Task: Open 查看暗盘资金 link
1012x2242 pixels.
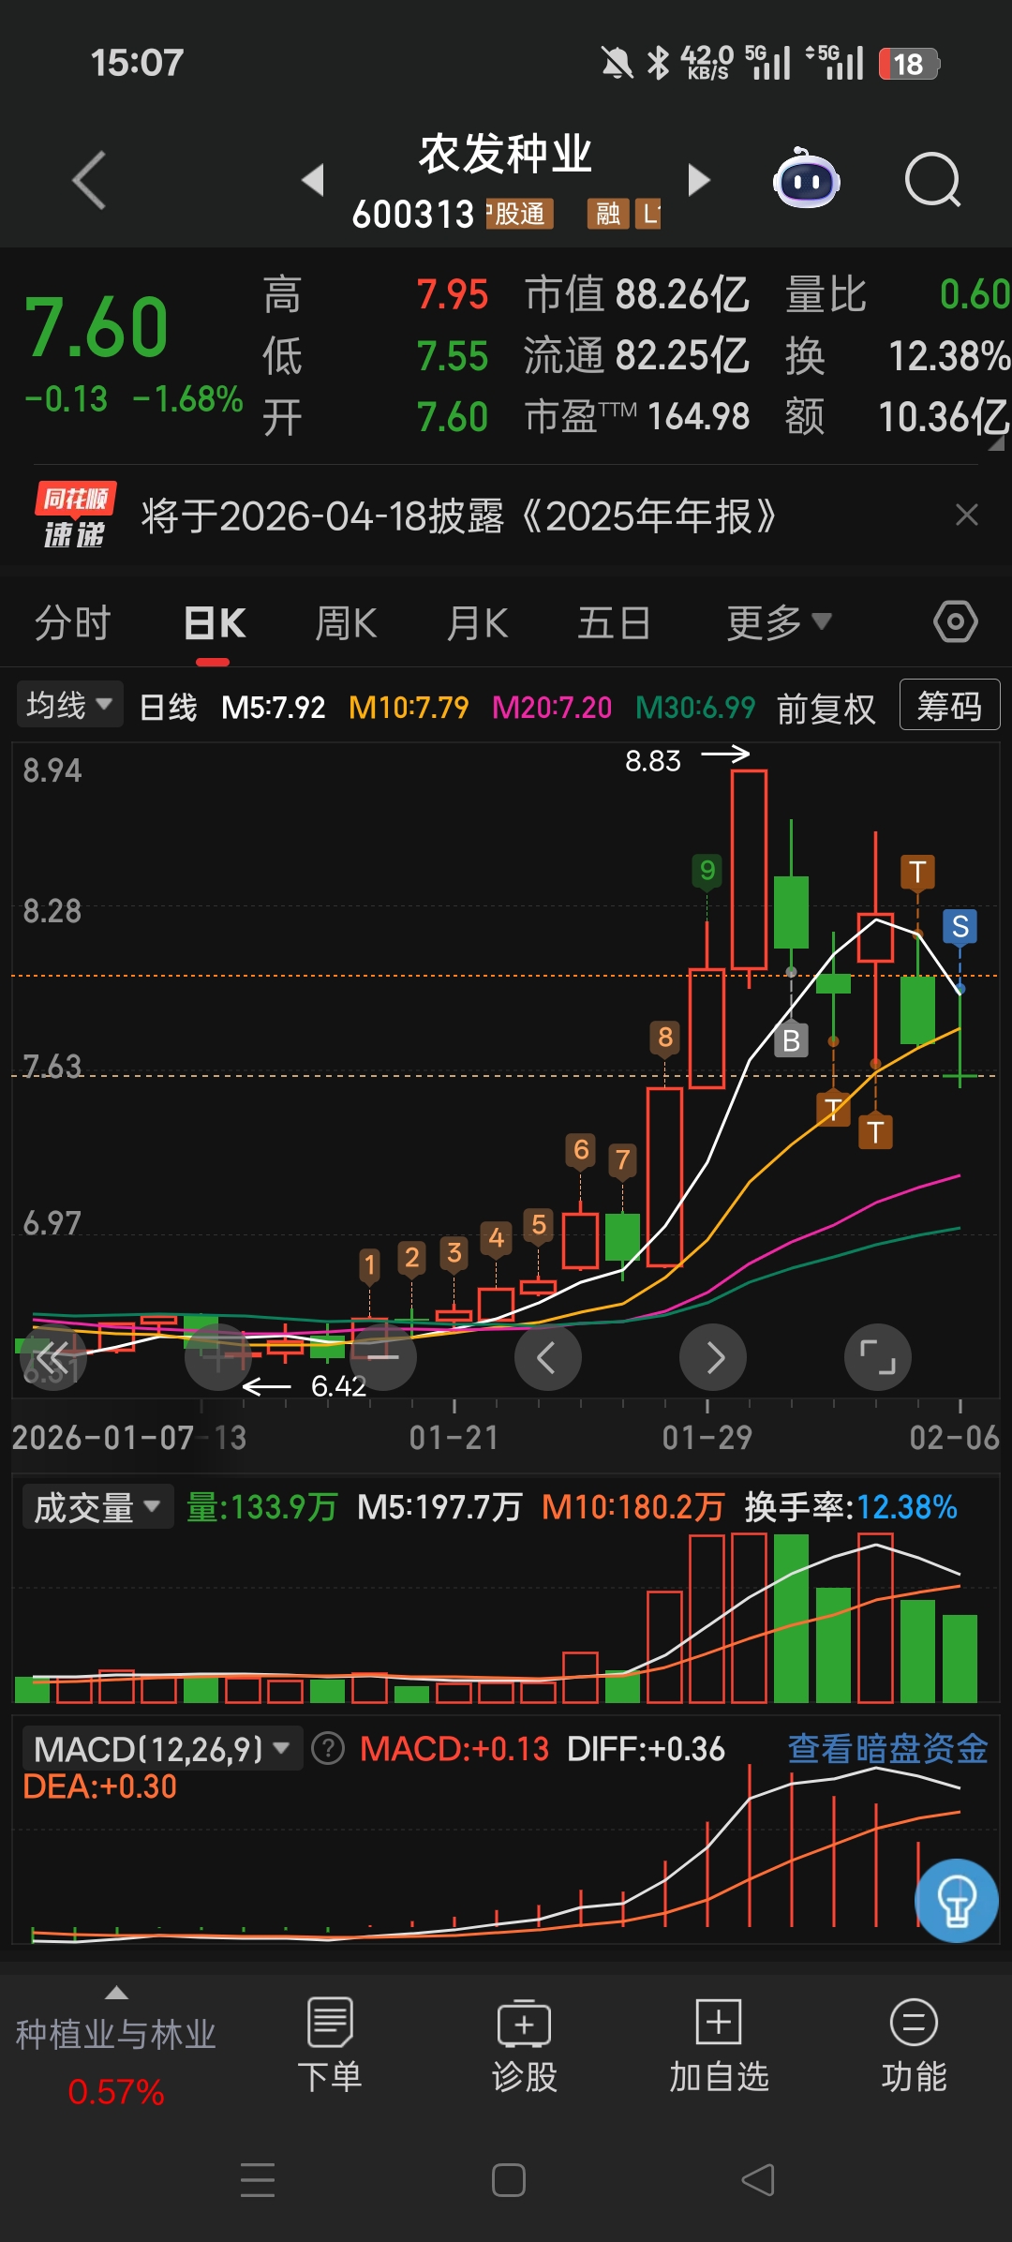Action: [x=887, y=1748]
